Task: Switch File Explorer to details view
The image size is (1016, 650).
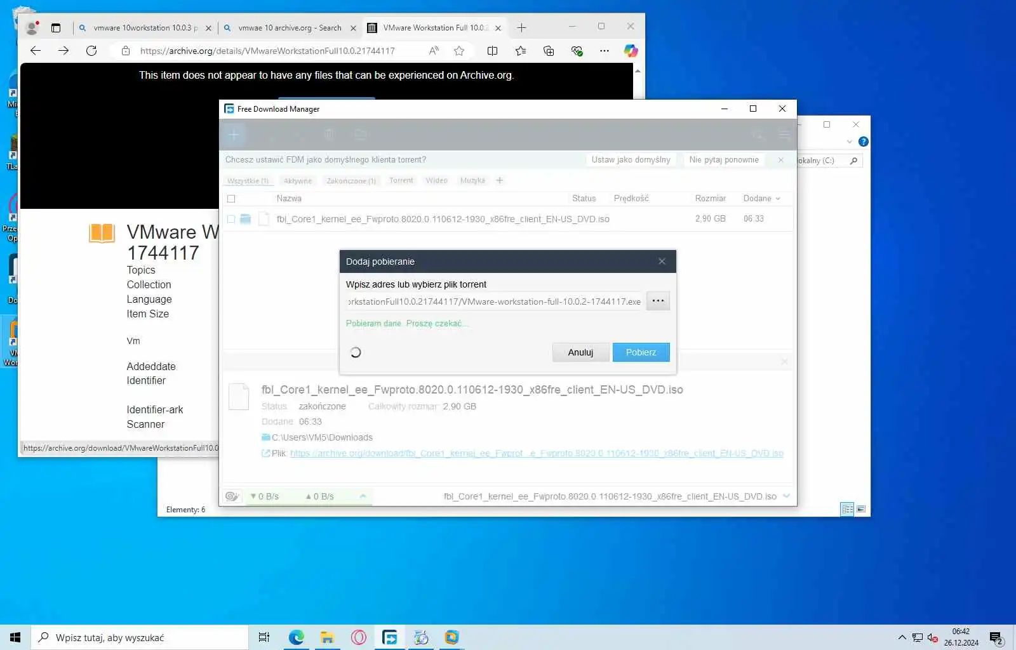Action: coord(847,509)
